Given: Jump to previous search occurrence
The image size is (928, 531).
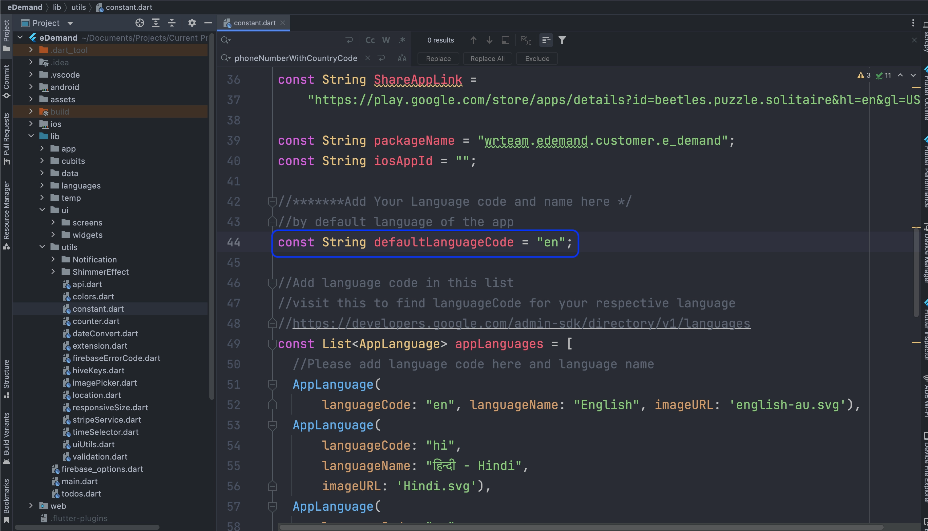Looking at the screenshot, I should click(473, 40).
